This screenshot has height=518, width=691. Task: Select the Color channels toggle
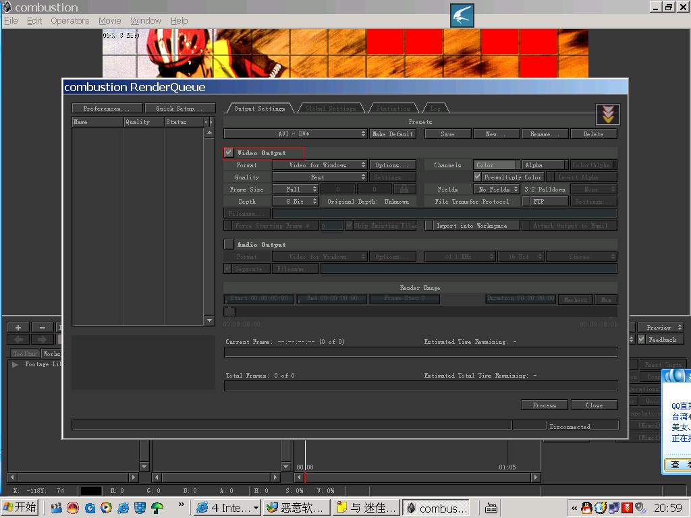pyautogui.click(x=497, y=165)
